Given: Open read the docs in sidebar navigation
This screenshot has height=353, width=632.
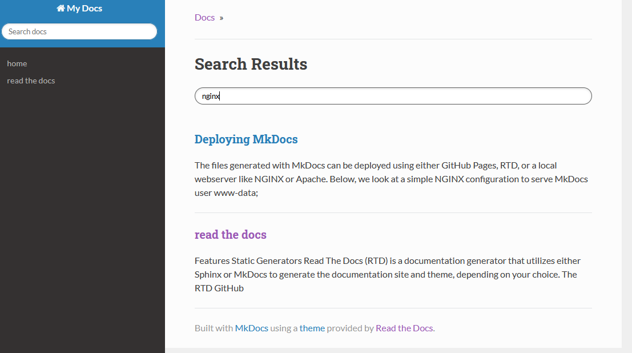Looking at the screenshot, I should click(31, 81).
